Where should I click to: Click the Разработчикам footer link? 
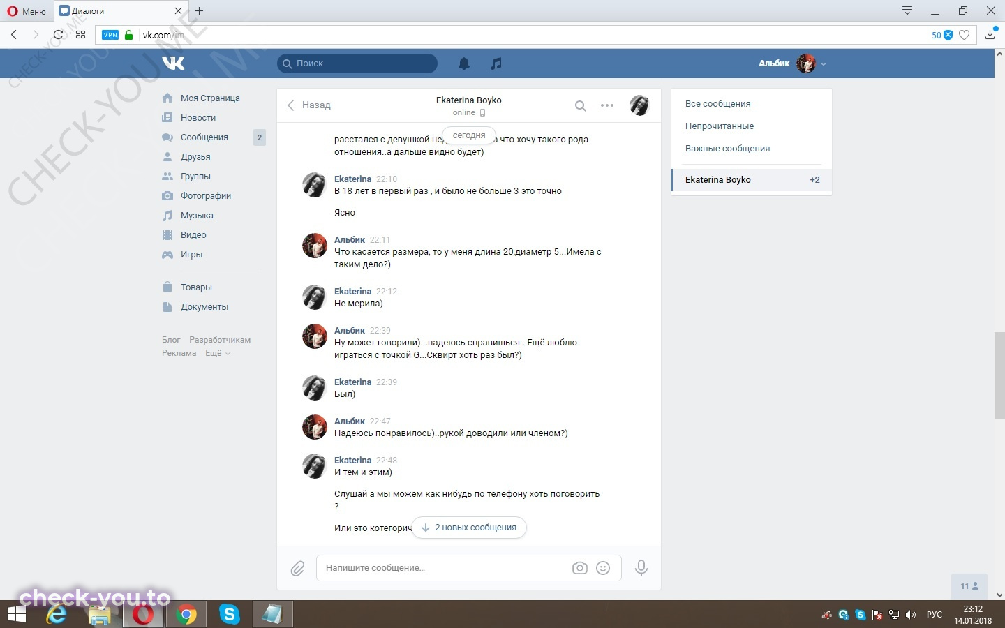(220, 340)
